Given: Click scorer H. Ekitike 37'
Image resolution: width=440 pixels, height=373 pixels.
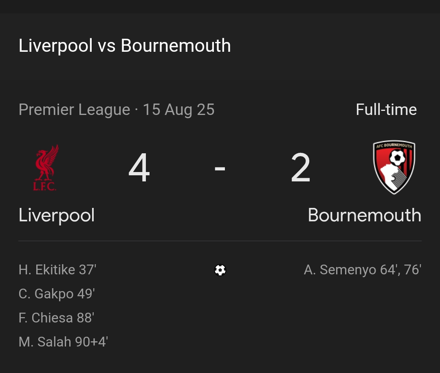Looking at the screenshot, I should click(57, 269).
